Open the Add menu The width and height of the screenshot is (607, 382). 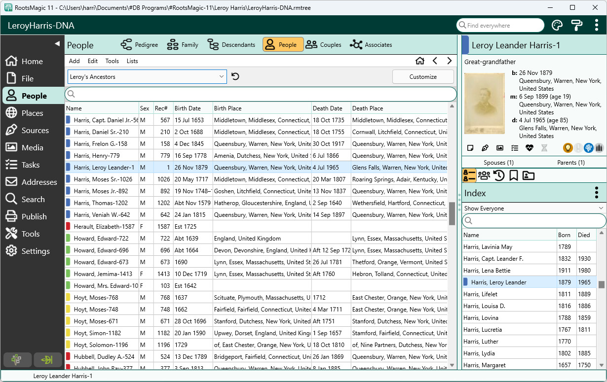74,61
